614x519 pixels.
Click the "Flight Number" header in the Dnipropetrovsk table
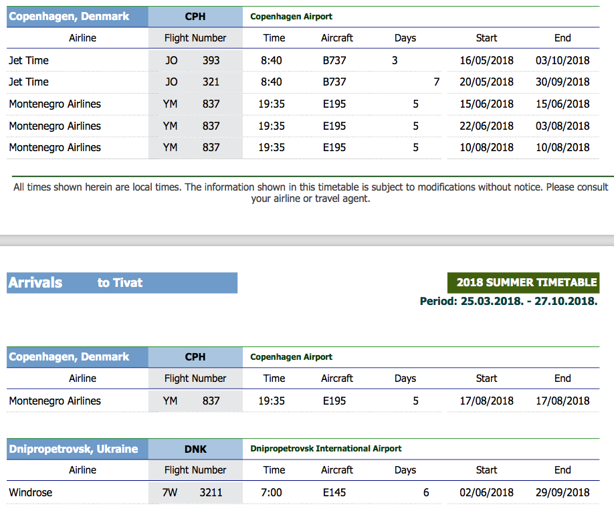(x=195, y=470)
